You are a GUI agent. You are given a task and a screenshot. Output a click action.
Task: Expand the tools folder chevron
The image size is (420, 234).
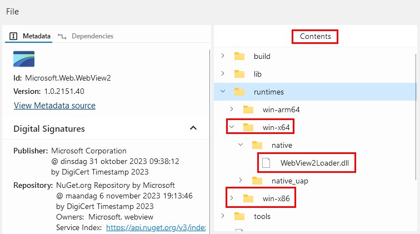click(x=223, y=216)
